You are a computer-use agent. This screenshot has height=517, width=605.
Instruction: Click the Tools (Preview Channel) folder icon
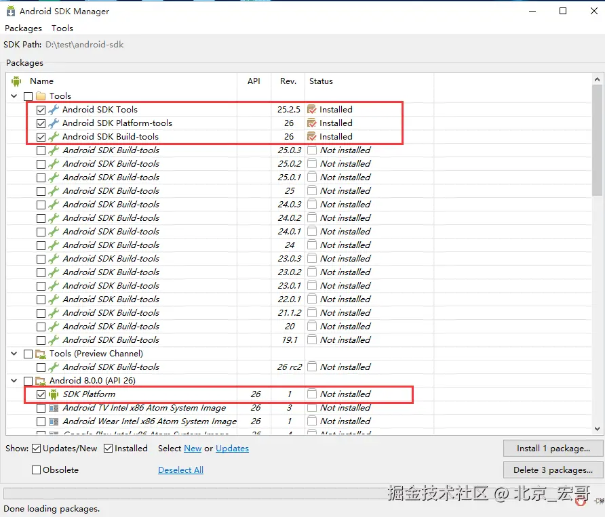[x=41, y=354]
